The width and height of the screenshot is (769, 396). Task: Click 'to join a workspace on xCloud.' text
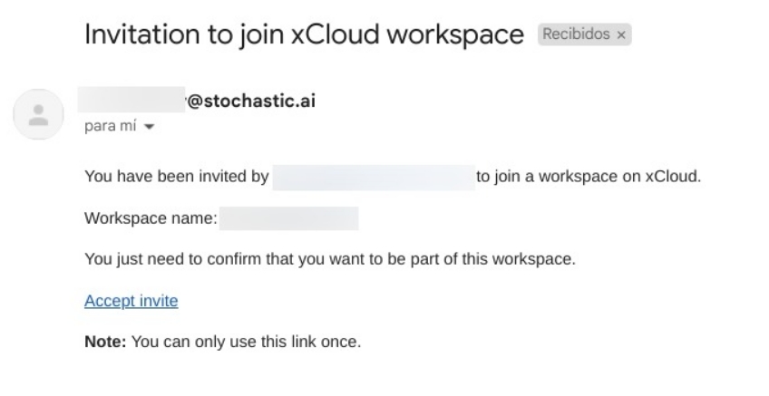click(x=589, y=177)
